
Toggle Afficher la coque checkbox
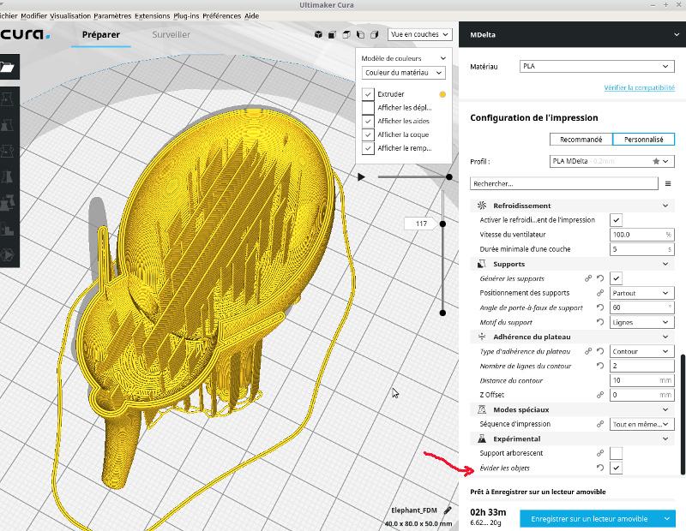tap(368, 134)
